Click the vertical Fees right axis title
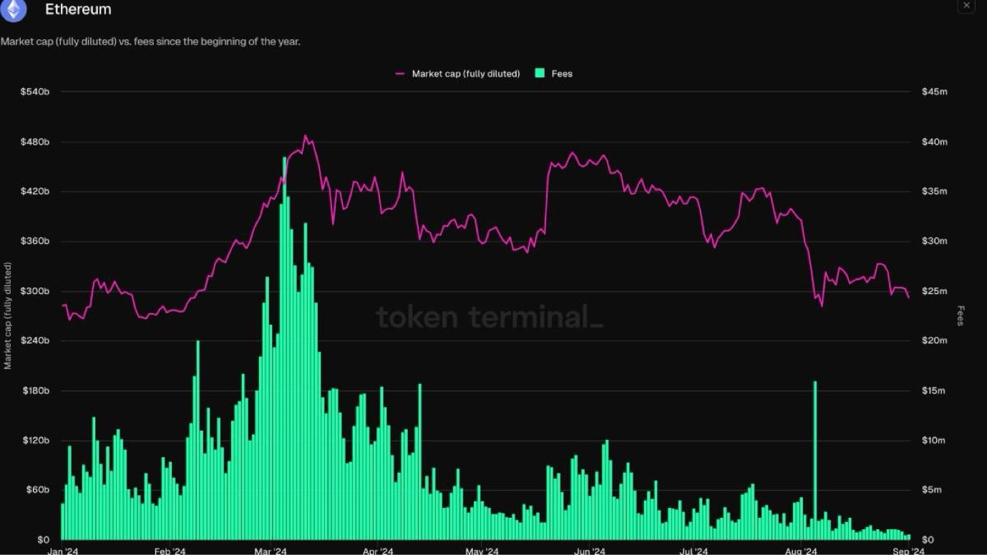 [x=961, y=315]
